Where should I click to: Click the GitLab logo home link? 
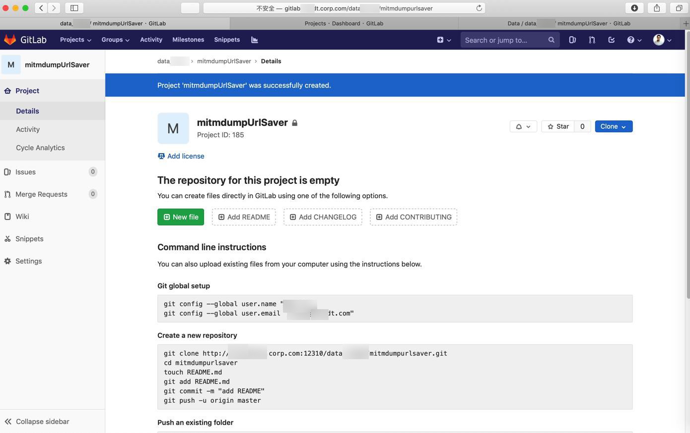25,40
